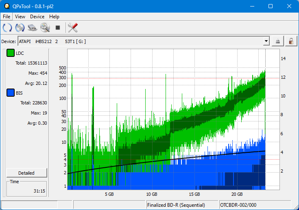This screenshot has height=210, width=299.
Task: Click the Finalized BD-R status bar field
Action: click(x=182, y=205)
